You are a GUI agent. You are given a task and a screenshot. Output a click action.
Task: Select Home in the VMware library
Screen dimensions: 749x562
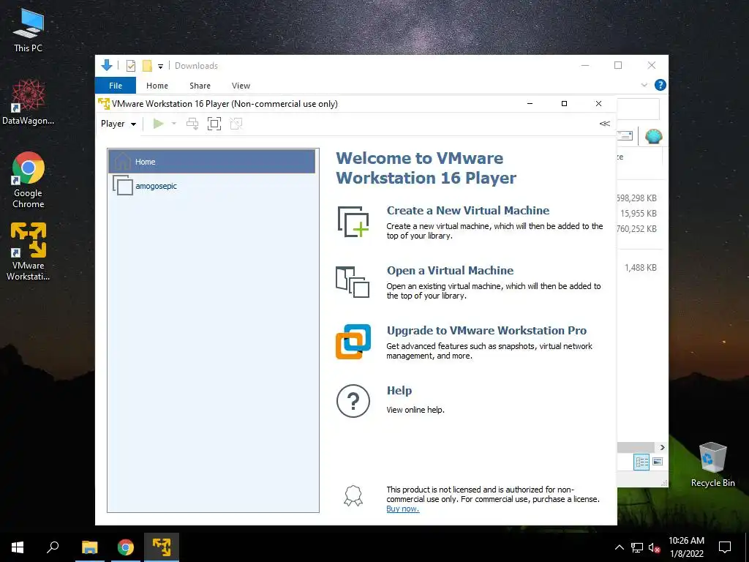[x=211, y=162]
